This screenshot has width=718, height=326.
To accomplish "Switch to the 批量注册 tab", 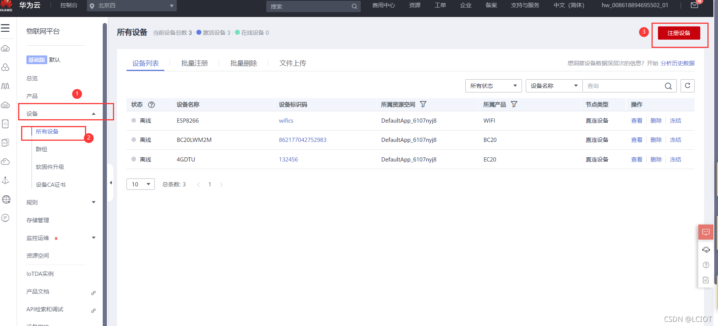I will (x=195, y=63).
